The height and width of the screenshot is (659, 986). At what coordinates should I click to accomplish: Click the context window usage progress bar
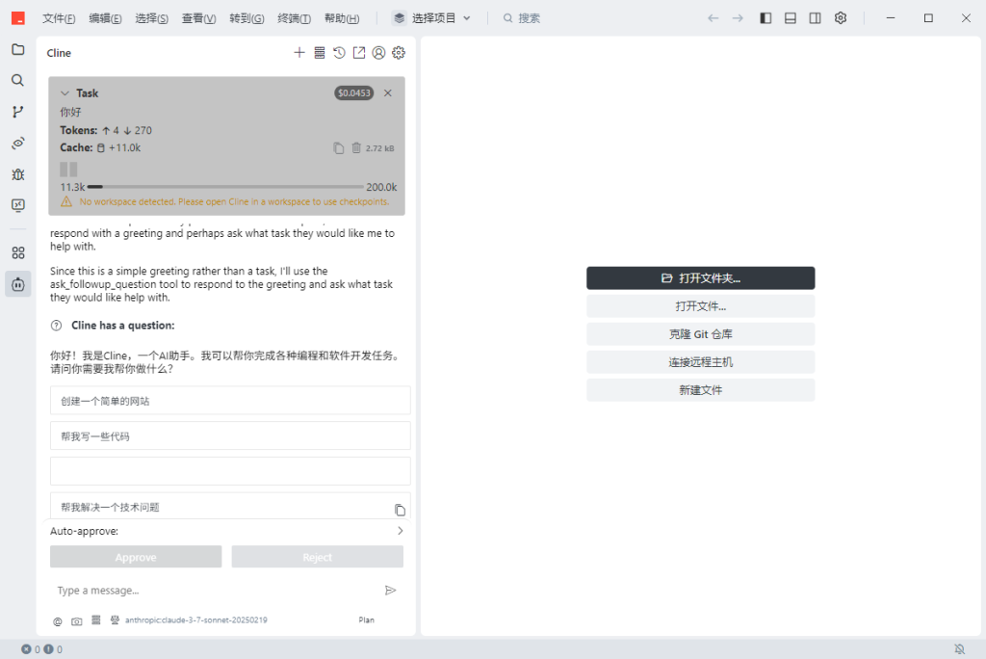225,187
